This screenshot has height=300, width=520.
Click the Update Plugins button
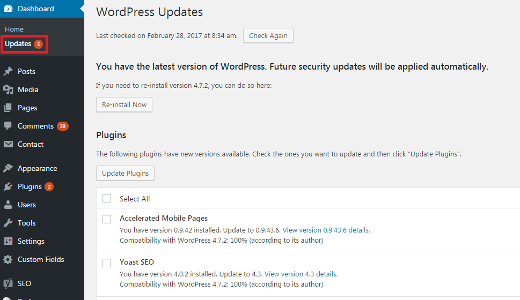[126, 173]
